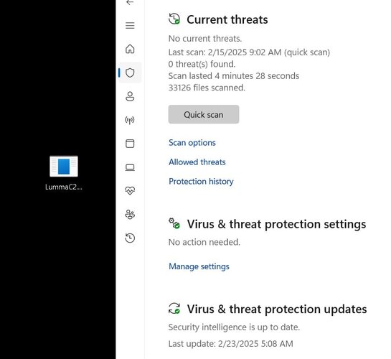The width and height of the screenshot is (391, 359).
Task: Click Virus & threat protection updates refresh icon
Action: [x=174, y=308]
